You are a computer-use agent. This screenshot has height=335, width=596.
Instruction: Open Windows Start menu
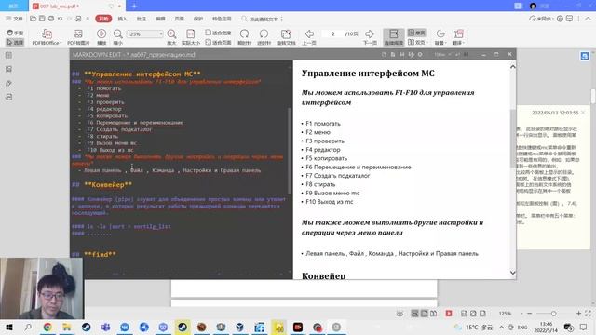(x=8, y=327)
